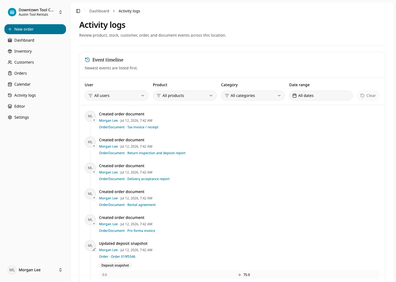
Task: Click Morgan Lee on Tax invoice event
Action: point(108,121)
